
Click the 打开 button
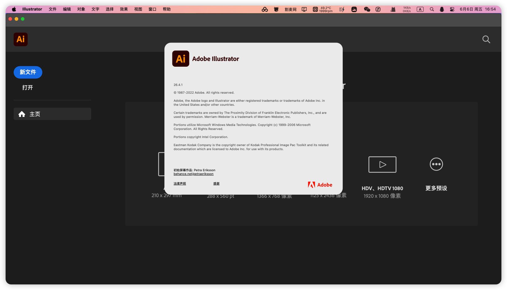click(28, 88)
